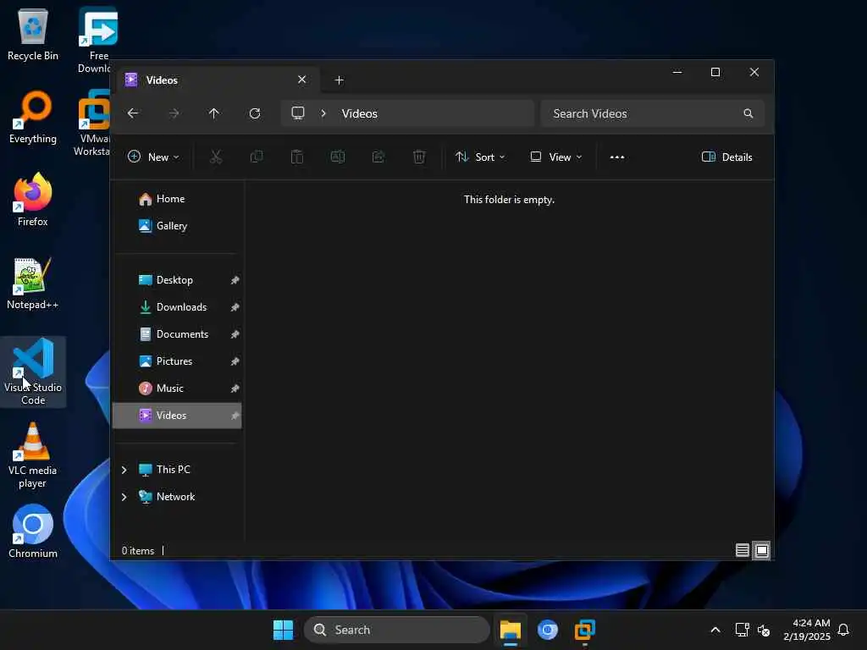The image size is (867, 650).
Task: Select Visual Studio Code desktop shortcut
Action: [33, 372]
